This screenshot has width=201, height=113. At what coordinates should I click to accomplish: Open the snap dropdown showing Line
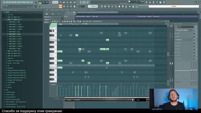pos(82,6)
